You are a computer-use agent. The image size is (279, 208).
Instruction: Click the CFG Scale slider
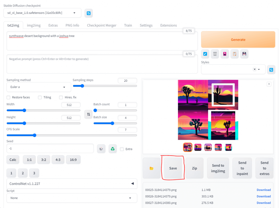point(72,135)
